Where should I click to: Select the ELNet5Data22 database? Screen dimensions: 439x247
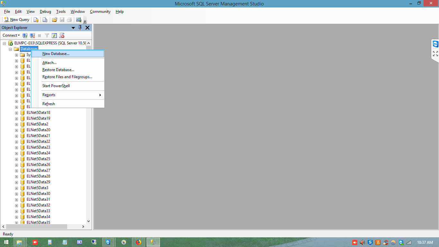click(x=39, y=142)
